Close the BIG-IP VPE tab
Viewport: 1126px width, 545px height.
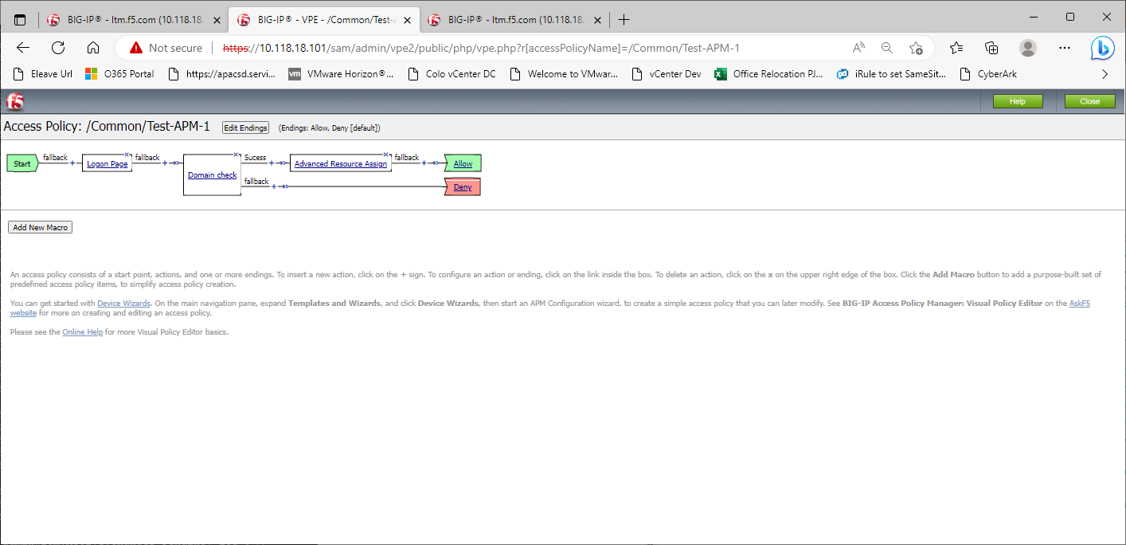[408, 20]
